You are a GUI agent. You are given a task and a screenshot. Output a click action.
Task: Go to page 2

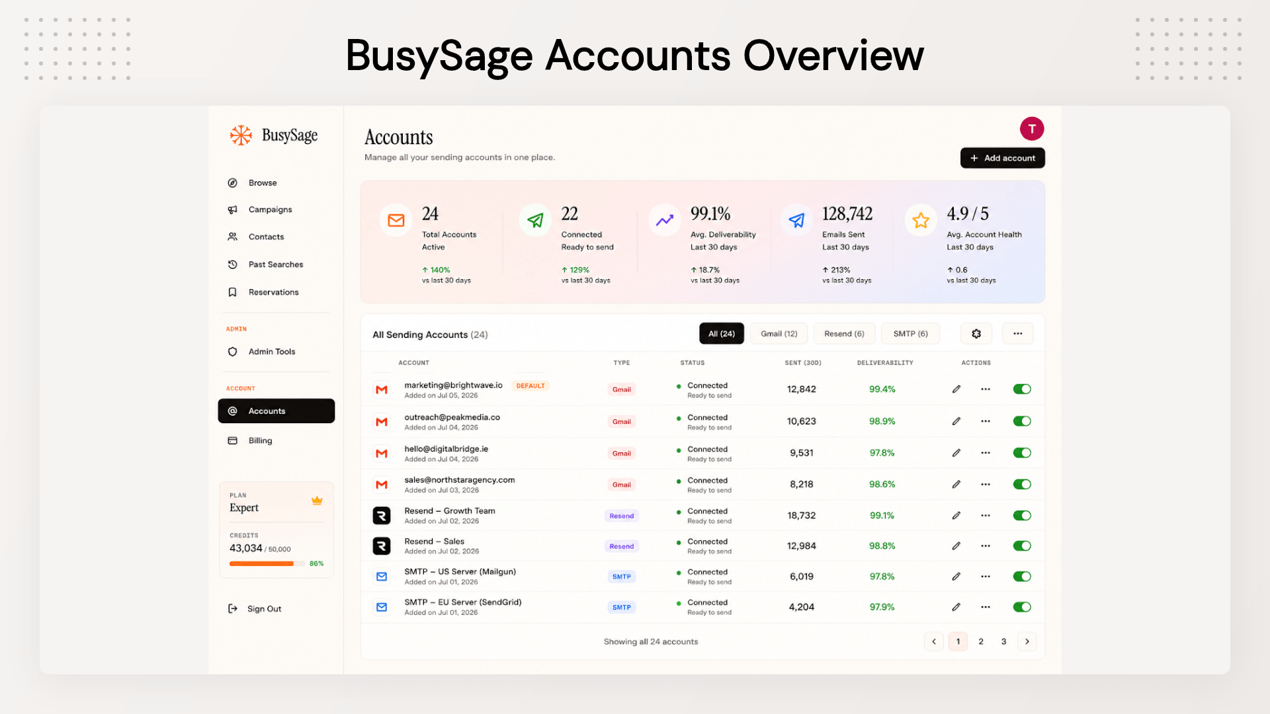981,641
